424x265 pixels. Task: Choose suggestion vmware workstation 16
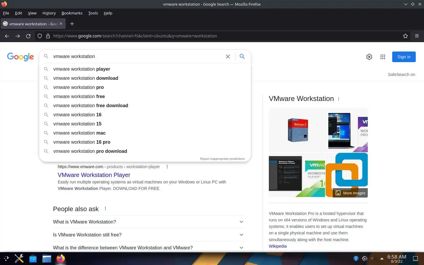[145, 115]
